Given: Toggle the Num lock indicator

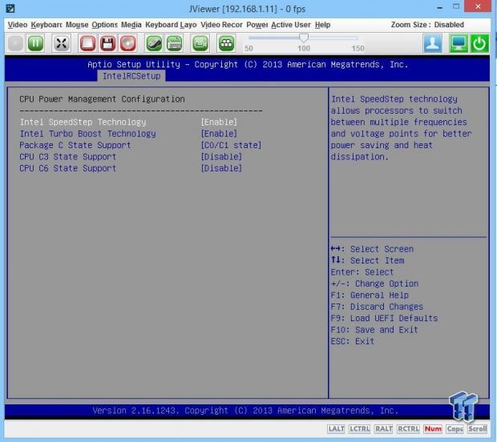Looking at the screenshot, I should pos(433,429).
